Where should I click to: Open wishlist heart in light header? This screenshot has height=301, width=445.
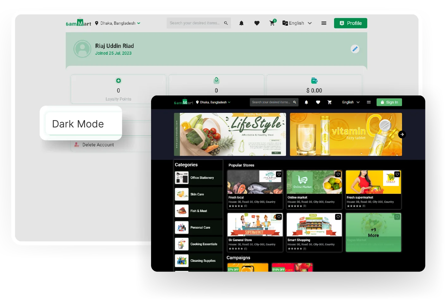pos(257,23)
